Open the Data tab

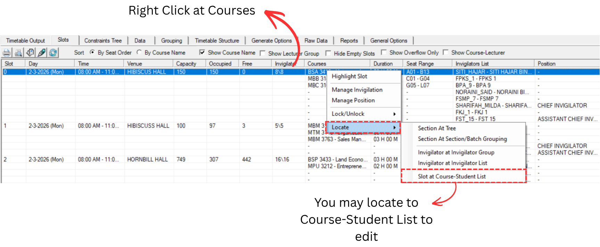click(x=140, y=41)
